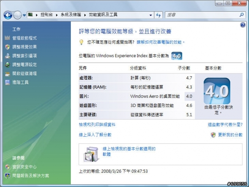The width and height of the screenshot is (249, 187).
Task: Click the address bar computer icon
Action: coord(30,15)
